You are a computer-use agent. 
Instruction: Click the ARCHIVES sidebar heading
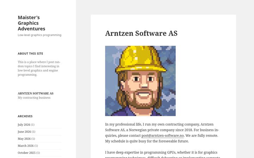tap(25, 116)
